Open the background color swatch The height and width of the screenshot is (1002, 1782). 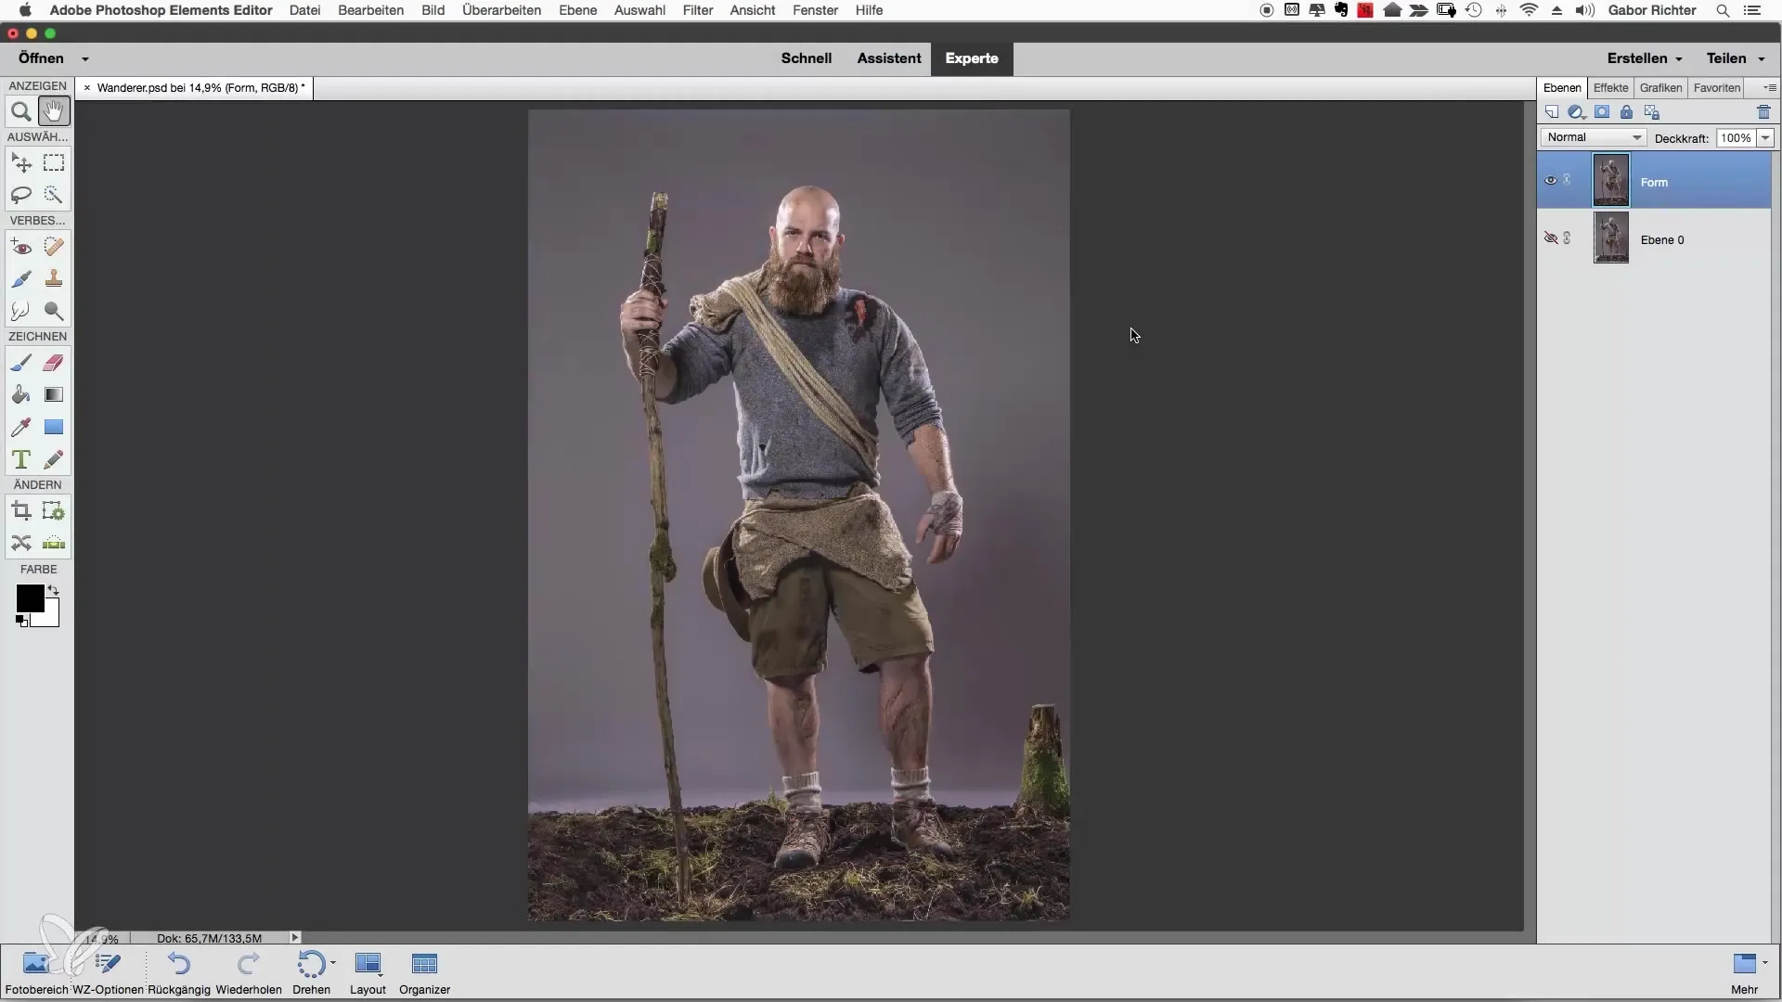point(50,617)
